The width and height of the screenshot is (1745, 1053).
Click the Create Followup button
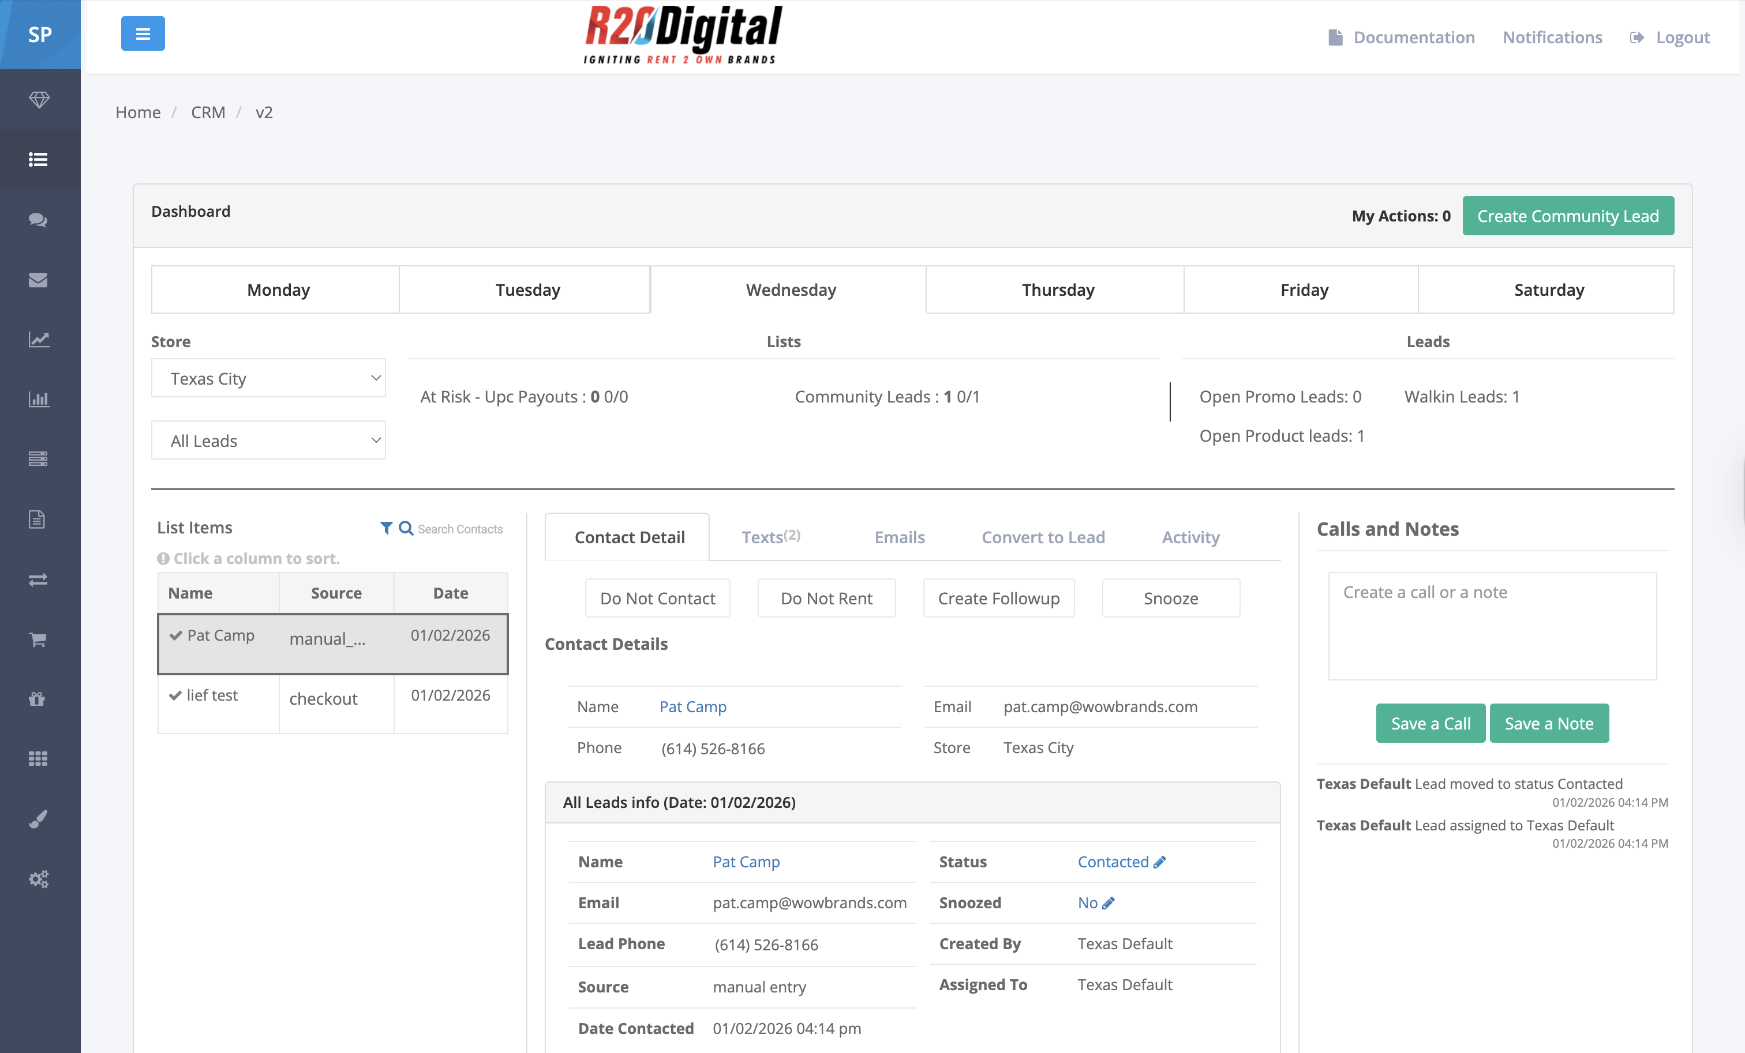998,599
